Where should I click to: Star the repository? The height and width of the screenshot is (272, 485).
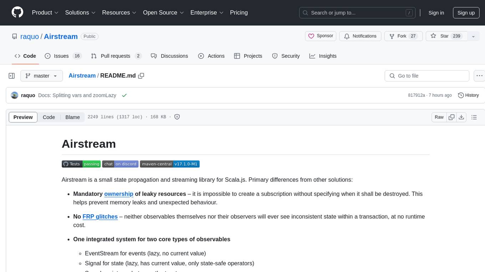click(446, 36)
